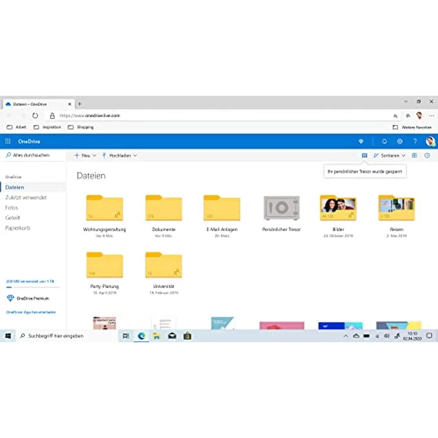Open the notifications bell icon
This screenshot has width=438, height=438.
pos(384,142)
